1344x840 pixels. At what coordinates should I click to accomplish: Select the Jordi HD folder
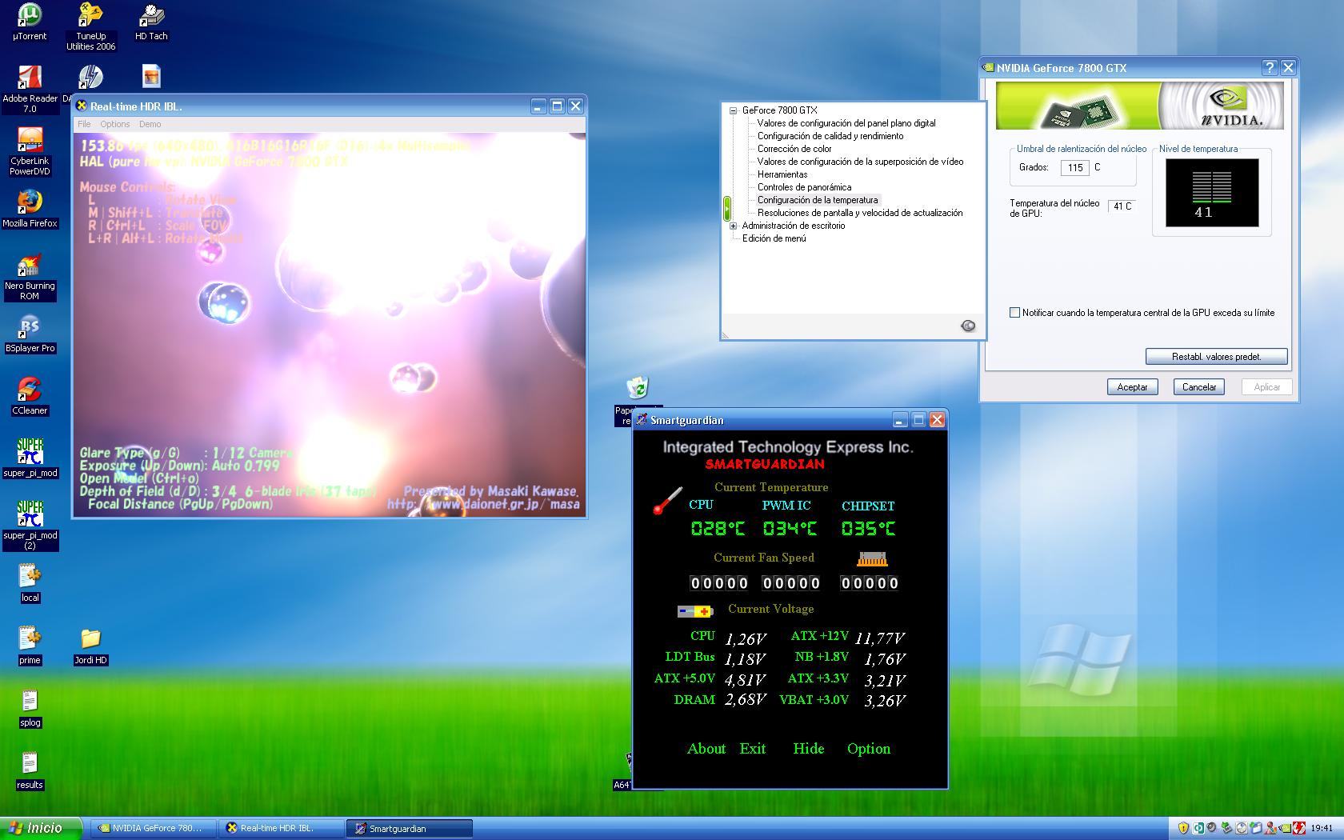[x=90, y=646]
